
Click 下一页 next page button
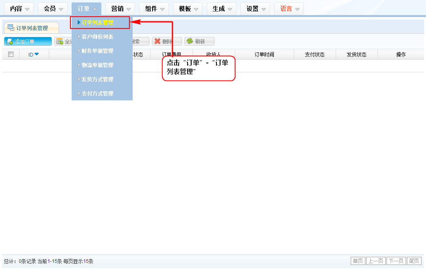tap(396, 261)
